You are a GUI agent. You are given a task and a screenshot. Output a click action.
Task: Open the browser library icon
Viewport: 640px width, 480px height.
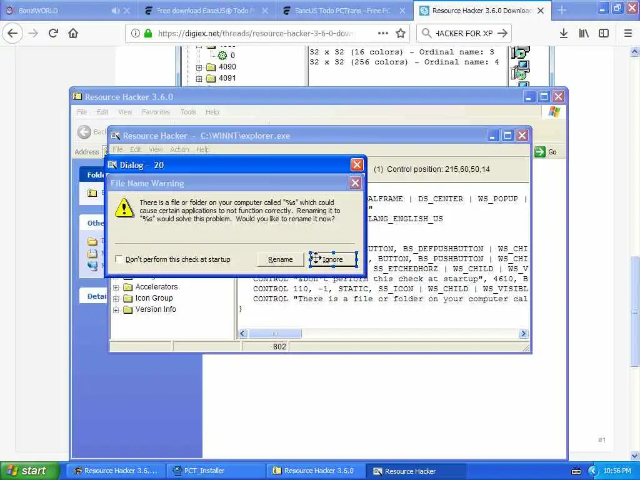584,33
